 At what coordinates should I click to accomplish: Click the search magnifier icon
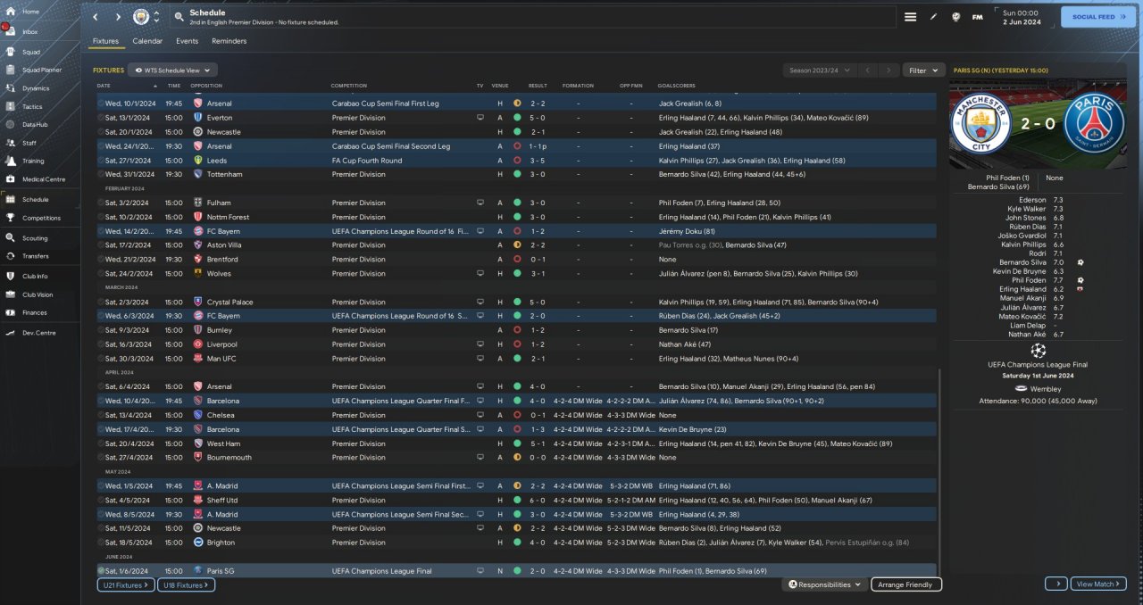click(179, 17)
